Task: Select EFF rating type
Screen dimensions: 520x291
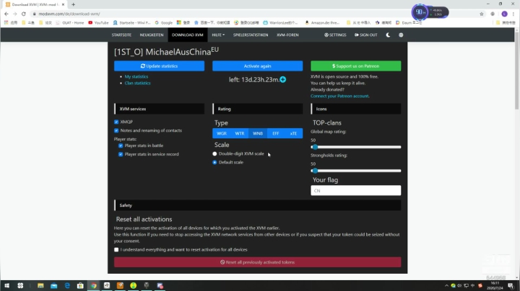Action: tap(276, 133)
